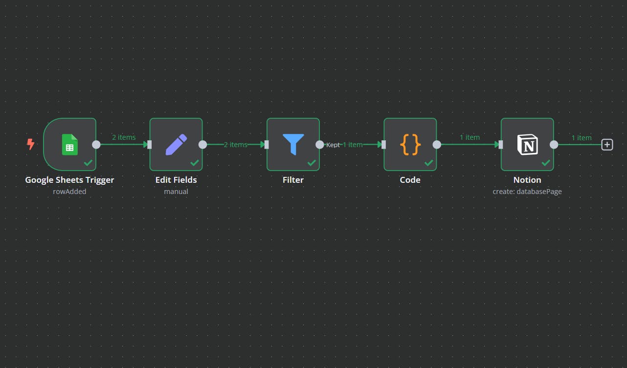This screenshot has width=627, height=368.
Task: Select the "manual" subtitle under Edit Fields
Action: coord(176,192)
